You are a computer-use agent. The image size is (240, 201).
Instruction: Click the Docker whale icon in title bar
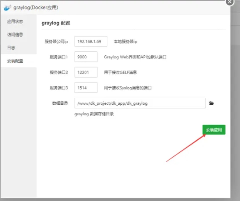point(8,8)
